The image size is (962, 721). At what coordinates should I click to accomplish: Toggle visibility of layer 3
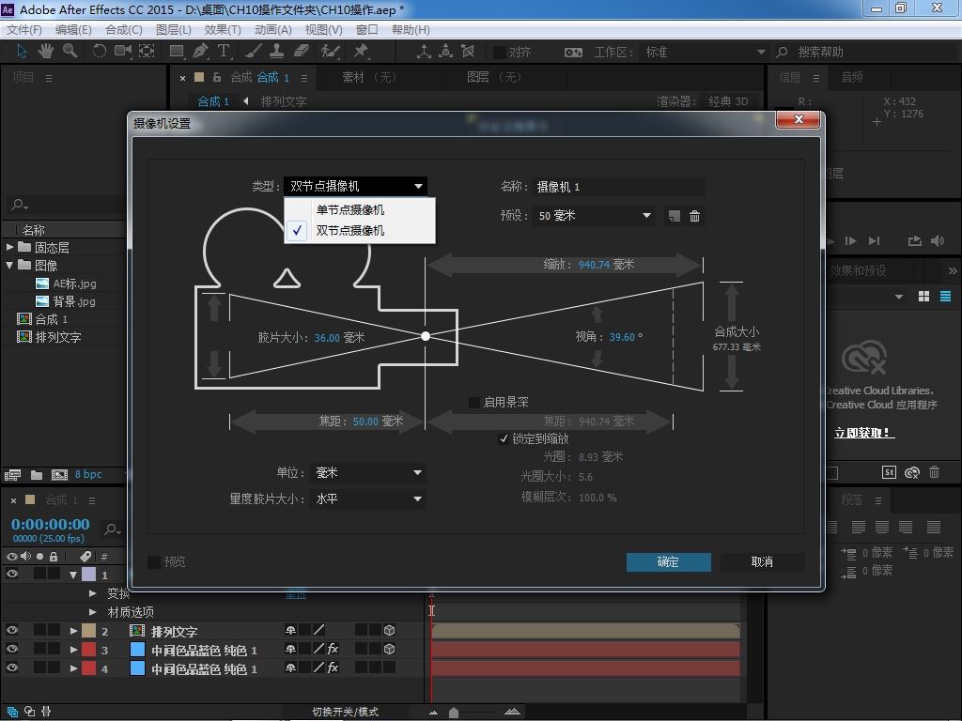click(x=11, y=649)
